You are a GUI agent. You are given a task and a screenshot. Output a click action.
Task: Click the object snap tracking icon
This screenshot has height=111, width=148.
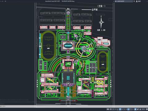129,109
